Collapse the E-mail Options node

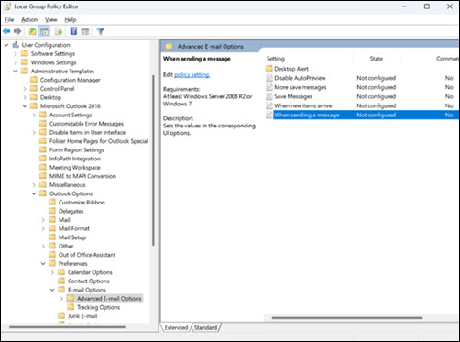point(52,290)
